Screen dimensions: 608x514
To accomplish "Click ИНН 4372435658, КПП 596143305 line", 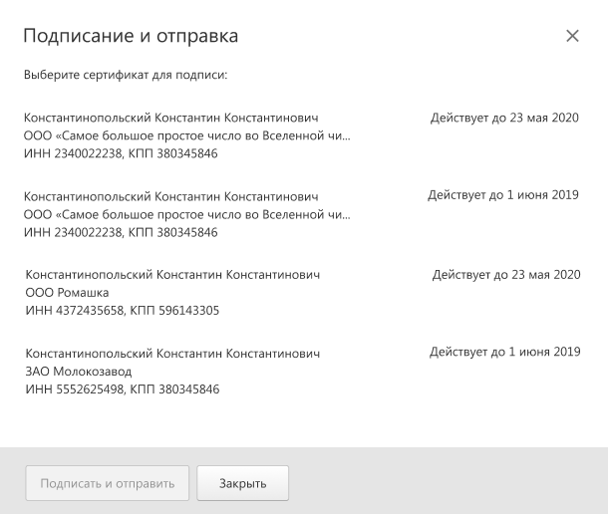I will (x=123, y=310).
